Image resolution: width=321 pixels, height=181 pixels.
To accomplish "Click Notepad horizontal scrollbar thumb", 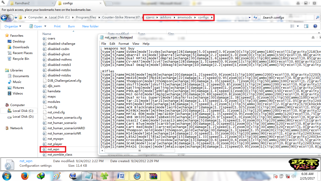I will 139,151.
